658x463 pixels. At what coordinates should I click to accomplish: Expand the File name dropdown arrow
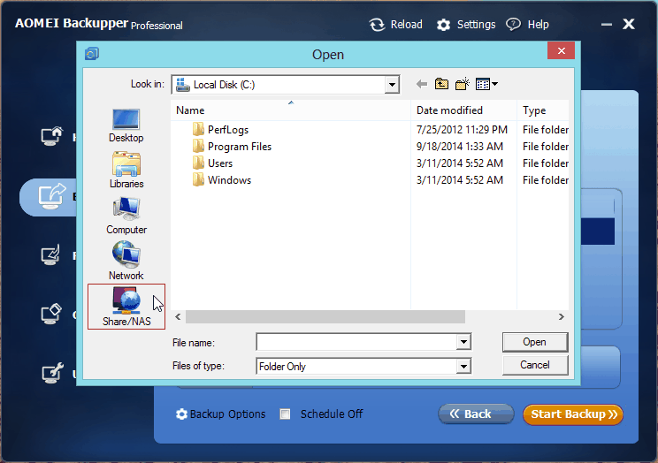(463, 342)
